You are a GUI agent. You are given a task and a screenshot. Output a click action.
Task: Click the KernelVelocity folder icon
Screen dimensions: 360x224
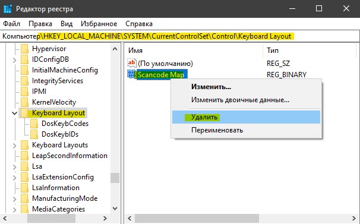24,102
